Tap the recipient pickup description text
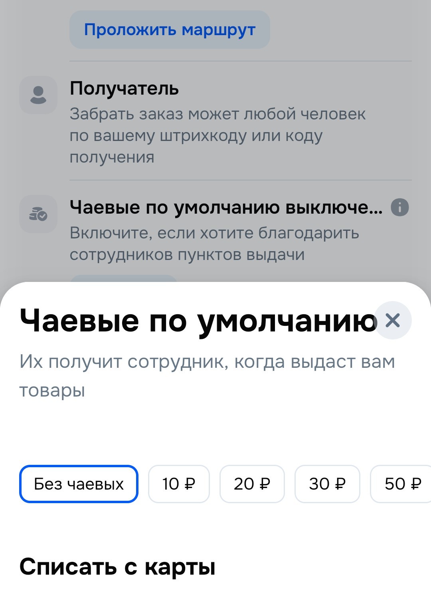The height and width of the screenshot is (599, 431). tap(217, 135)
